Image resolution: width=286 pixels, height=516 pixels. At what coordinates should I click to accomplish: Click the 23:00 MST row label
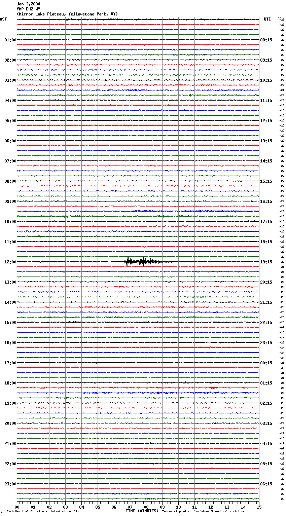pyautogui.click(x=10, y=484)
